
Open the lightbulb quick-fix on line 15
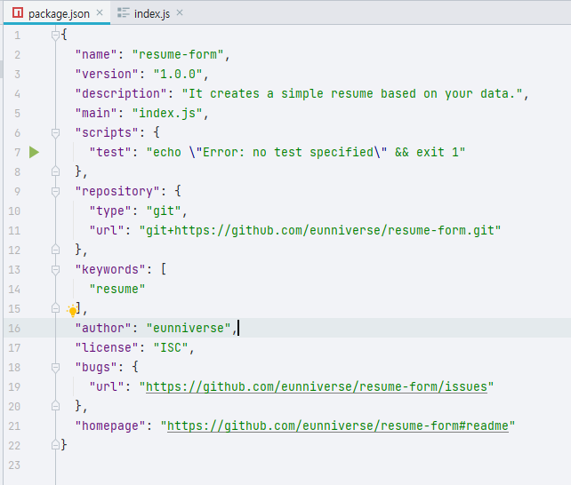72,310
